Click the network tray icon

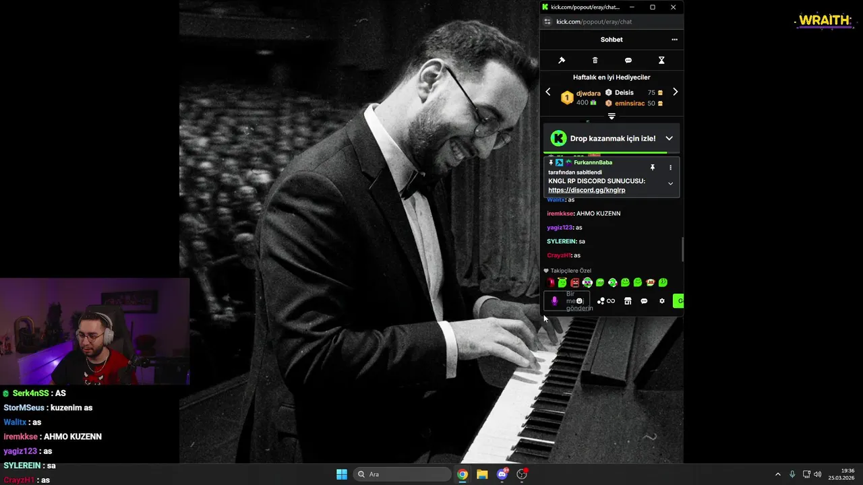806,474
